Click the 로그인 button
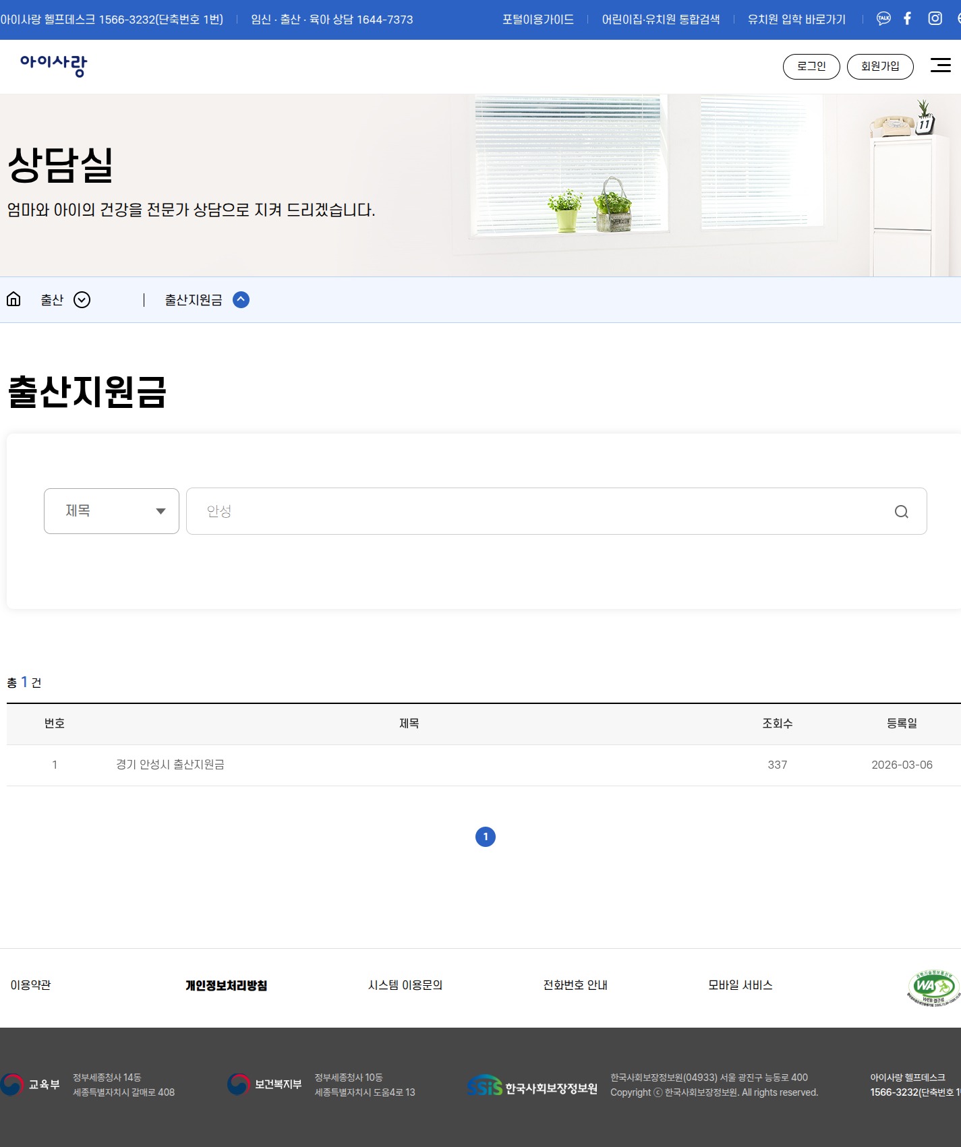Viewport: 961px width, 1147px height. point(811,66)
